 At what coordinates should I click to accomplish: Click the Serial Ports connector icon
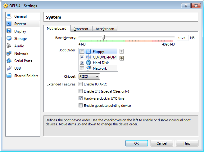(9, 61)
